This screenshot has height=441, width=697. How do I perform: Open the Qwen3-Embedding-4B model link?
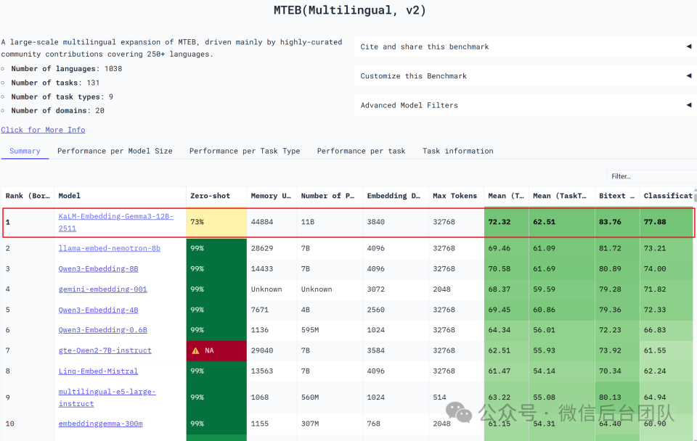coord(98,310)
